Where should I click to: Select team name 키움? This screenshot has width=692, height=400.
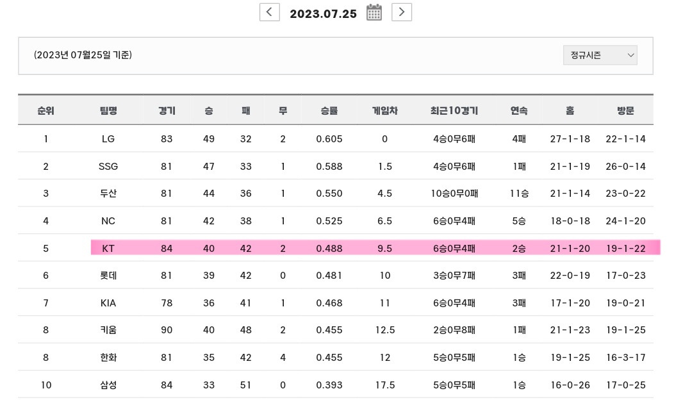point(108,329)
